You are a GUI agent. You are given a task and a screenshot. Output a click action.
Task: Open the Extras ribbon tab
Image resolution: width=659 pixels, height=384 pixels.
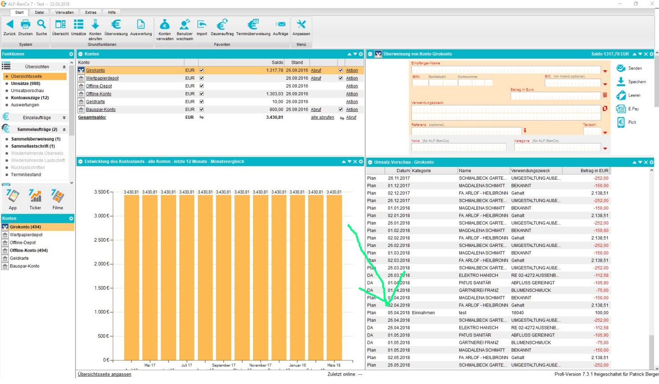(91, 12)
